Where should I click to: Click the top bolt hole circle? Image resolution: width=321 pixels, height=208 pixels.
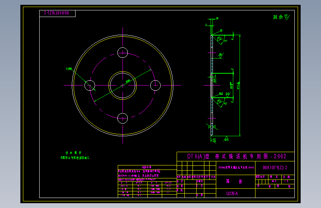123,53
